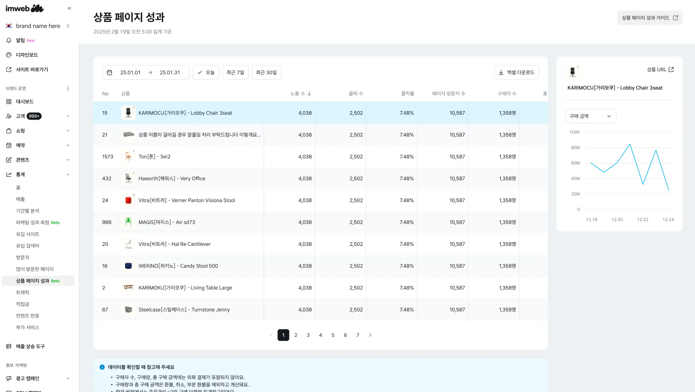The width and height of the screenshot is (695, 392).
Task: Click the Vitra Verner Panton stool thumbnail
Action: pos(128,200)
